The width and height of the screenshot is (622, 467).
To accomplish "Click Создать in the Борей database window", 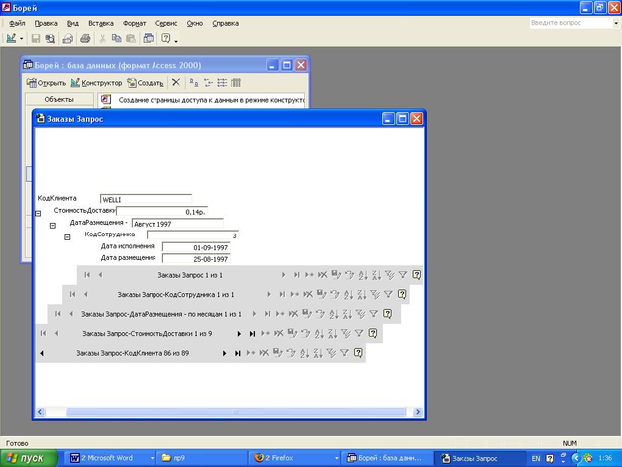I will (146, 83).
